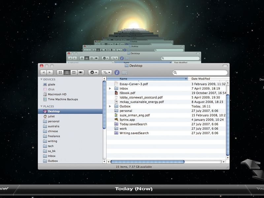
Task: Select suze_orman_eng.pdf file icon
Action: pyautogui.click(x=116, y=115)
